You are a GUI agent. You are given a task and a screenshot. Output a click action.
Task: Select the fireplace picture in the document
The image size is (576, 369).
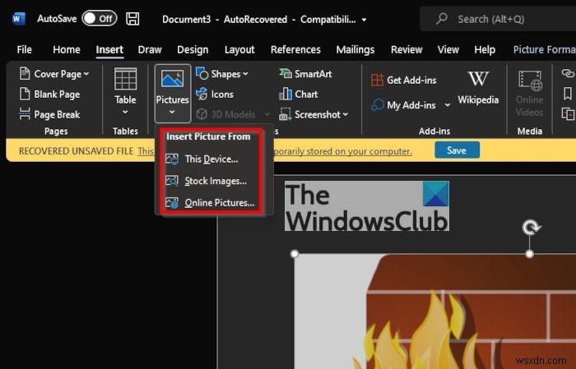(435, 311)
